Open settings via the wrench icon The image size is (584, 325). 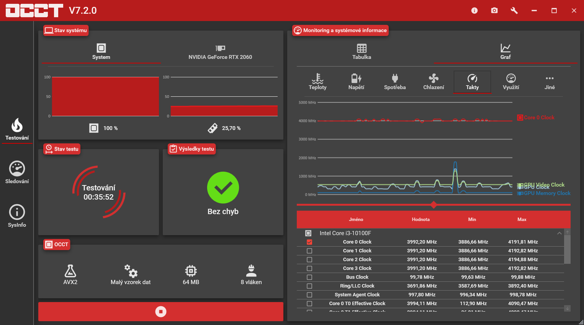(514, 10)
